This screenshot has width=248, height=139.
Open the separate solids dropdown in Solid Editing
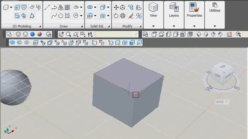[x=108, y=15]
